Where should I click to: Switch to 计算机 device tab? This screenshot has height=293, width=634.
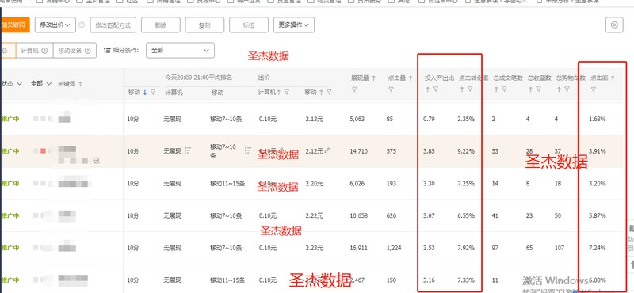tap(34, 51)
